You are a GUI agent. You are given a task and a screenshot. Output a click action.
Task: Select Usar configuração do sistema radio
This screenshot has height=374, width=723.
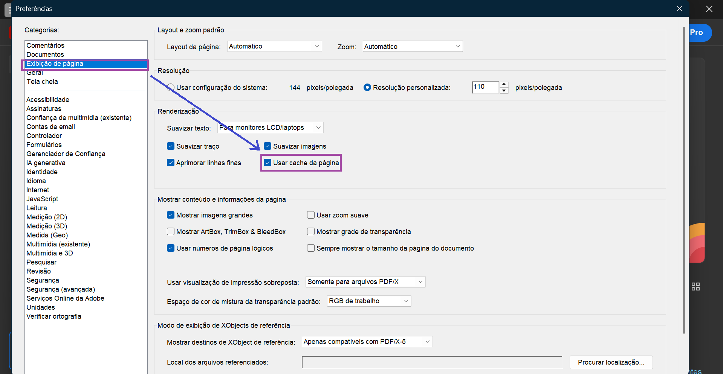pos(171,87)
